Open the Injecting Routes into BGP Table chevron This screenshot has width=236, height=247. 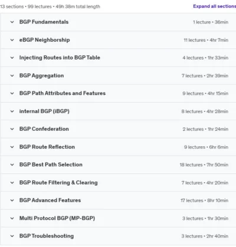[x=12, y=58]
